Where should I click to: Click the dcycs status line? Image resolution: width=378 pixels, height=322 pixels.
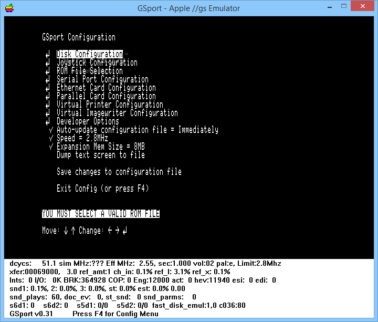coord(145,263)
